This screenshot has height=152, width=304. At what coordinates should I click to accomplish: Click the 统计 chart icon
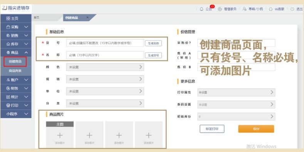pyautogui.click(x=8, y=97)
